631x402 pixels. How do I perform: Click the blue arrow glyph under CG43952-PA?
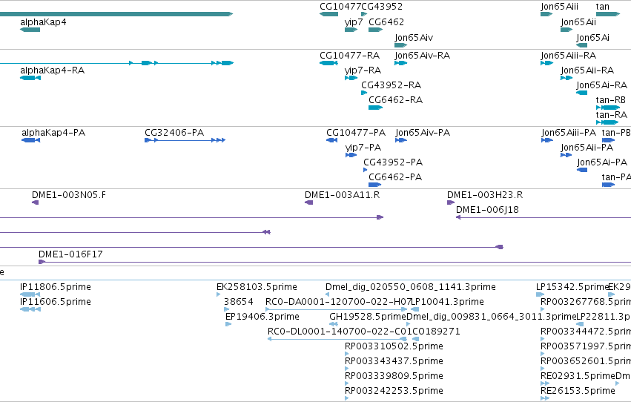tap(366, 170)
